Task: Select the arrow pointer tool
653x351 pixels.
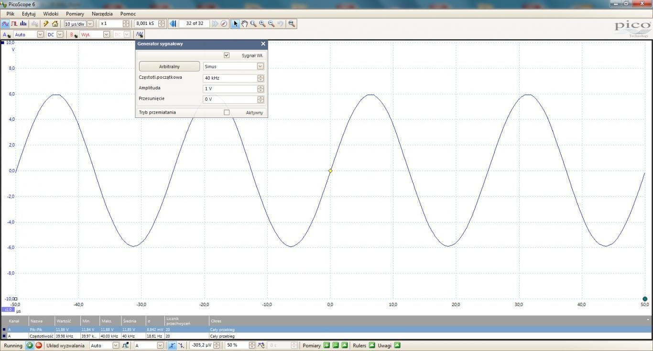Action: [x=235, y=23]
